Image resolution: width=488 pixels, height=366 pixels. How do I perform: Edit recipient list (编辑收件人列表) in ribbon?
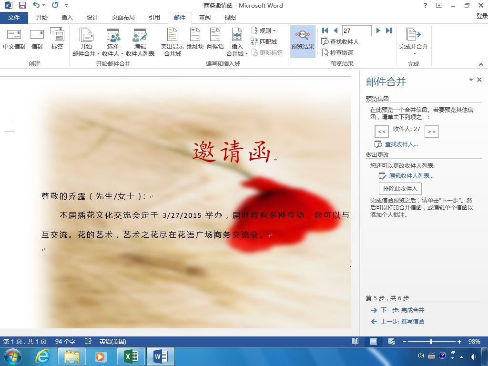coord(140,42)
